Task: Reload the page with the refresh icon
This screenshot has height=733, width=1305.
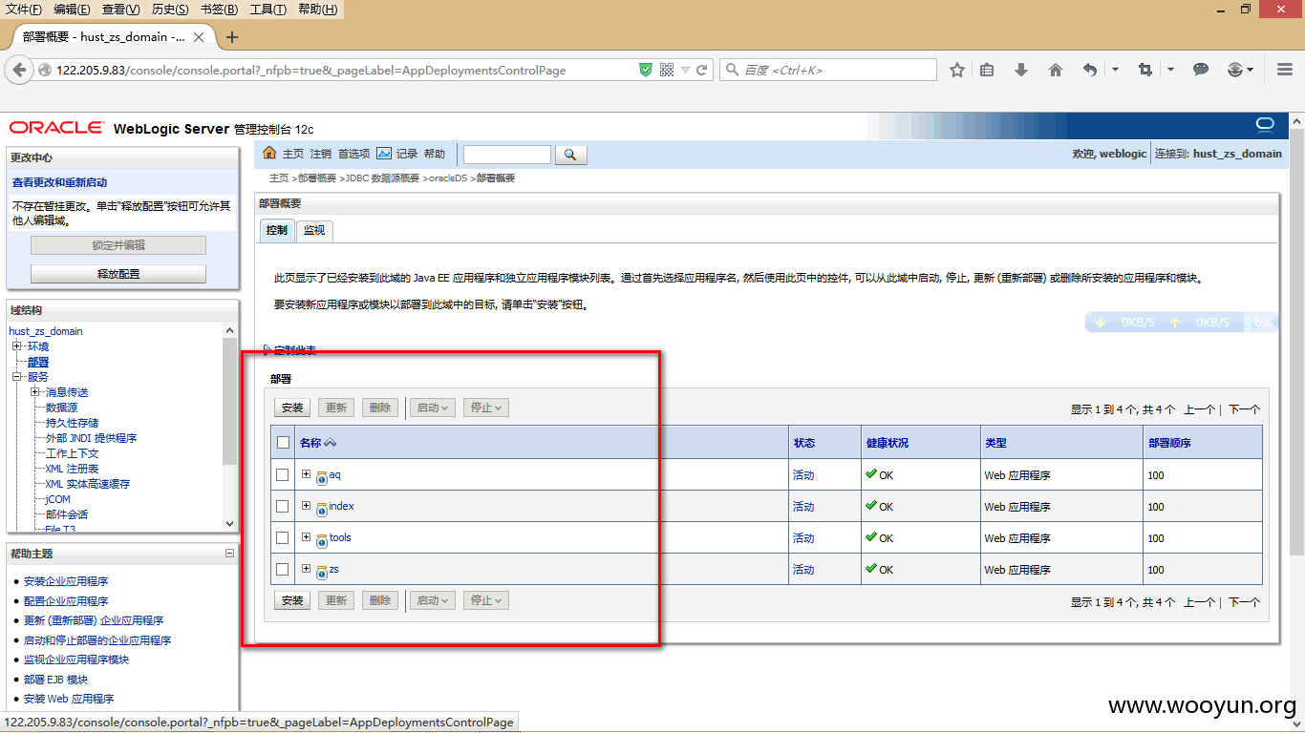Action: coord(702,70)
